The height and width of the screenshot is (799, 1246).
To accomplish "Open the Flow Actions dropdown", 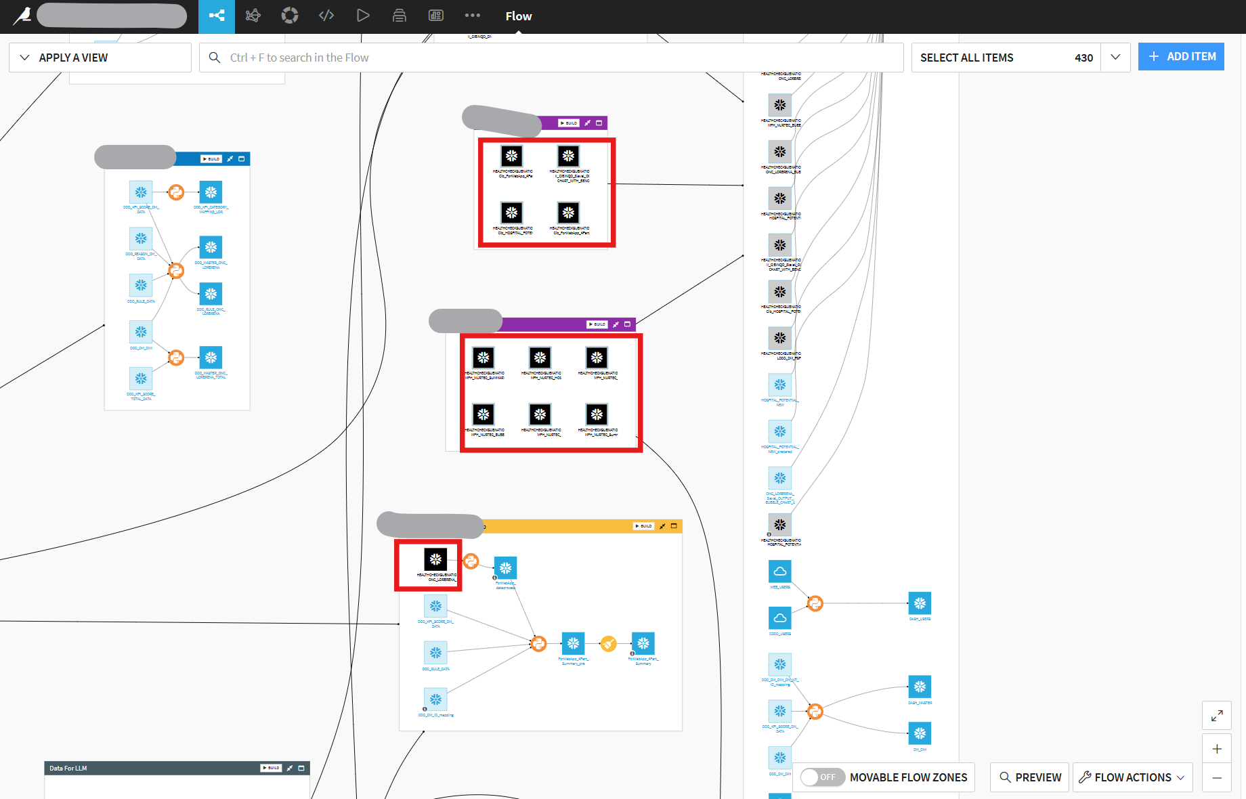I will 1133,777.
